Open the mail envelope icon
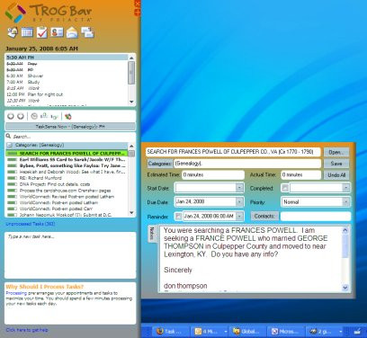This screenshot has width=367, height=338. pyautogui.click(x=72, y=32)
